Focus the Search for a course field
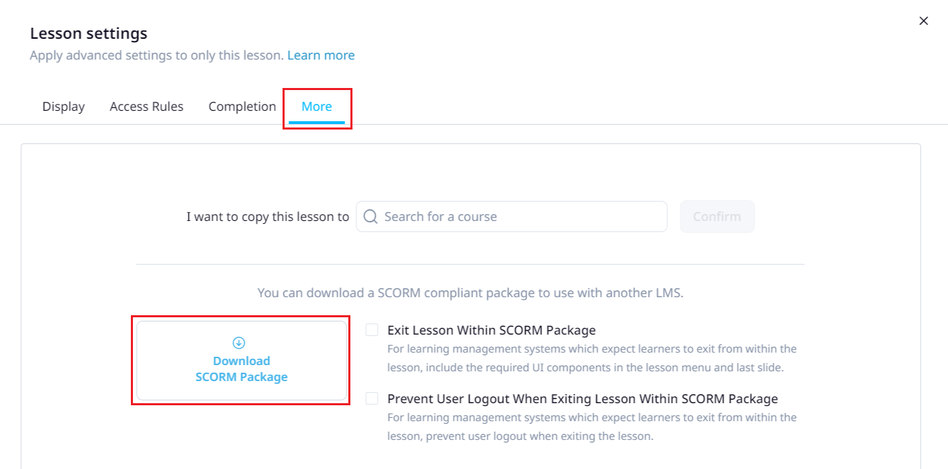This screenshot has width=948, height=469. point(519,217)
